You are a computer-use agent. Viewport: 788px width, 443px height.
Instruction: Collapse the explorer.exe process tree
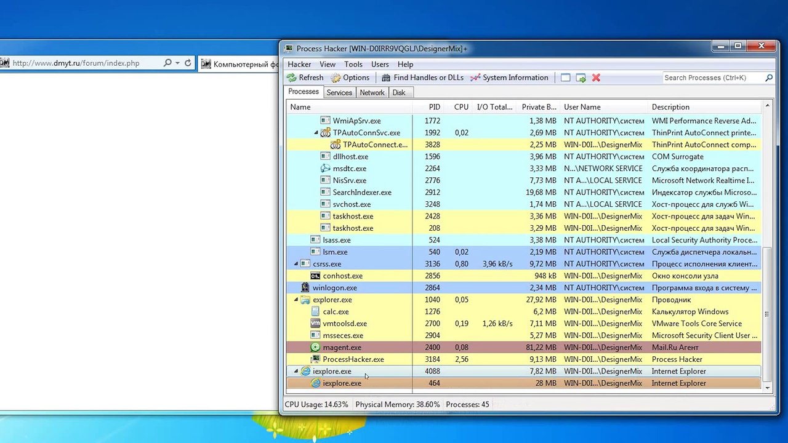(x=296, y=300)
